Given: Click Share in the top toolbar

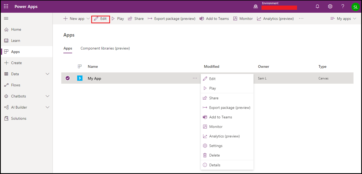Looking at the screenshot, I should 136,19.
